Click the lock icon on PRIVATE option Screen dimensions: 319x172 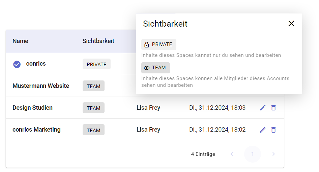click(x=147, y=44)
